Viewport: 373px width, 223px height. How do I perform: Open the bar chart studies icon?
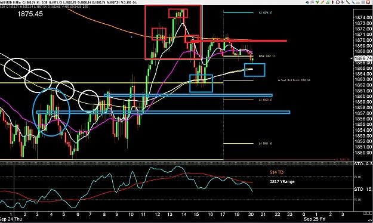coord(328,2)
